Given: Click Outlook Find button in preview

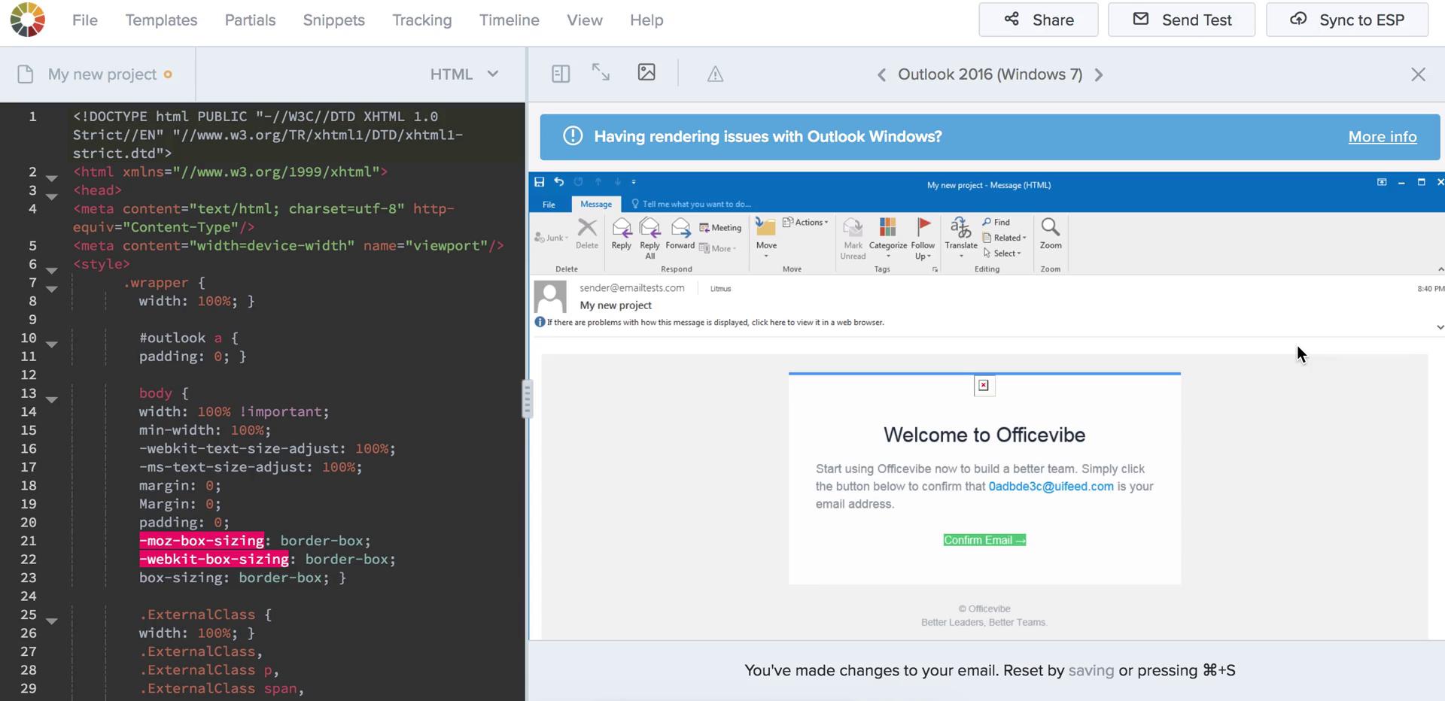Looking at the screenshot, I should pyautogui.click(x=996, y=222).
